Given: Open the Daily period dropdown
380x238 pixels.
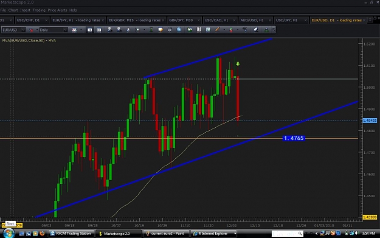Looking at the screenshot, I should click(65, 30).
